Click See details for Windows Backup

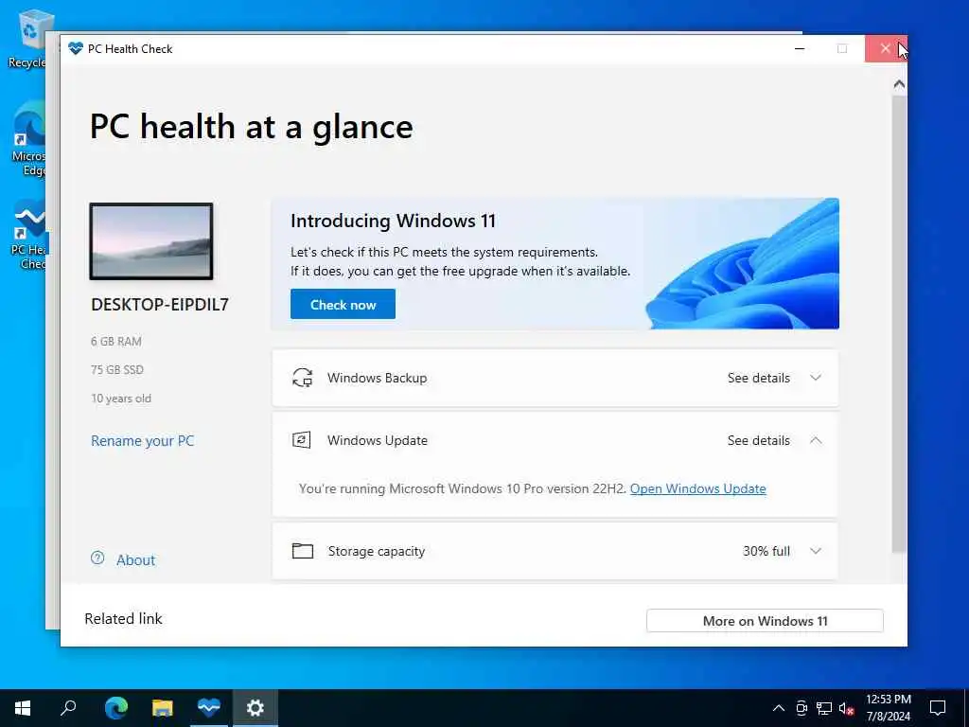(758, 378)
